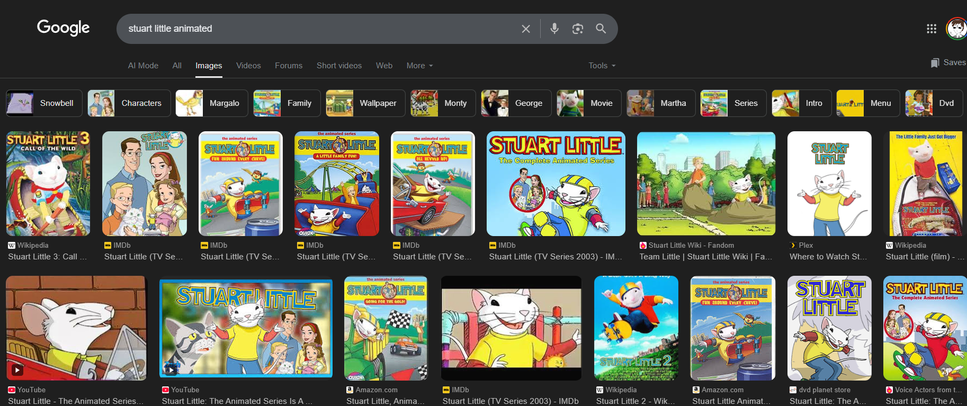Open 'Team Little | Stuart Little Wiki' link
The height and width of the screenshot is (406, 967).
coord(706,257)
